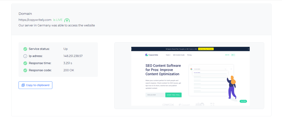Screen dimensions: 282x121
Task: Click the Ip adress label
Action: click(36, 56)
